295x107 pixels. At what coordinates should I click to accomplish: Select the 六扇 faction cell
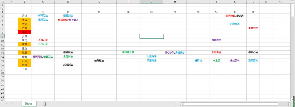25,60
